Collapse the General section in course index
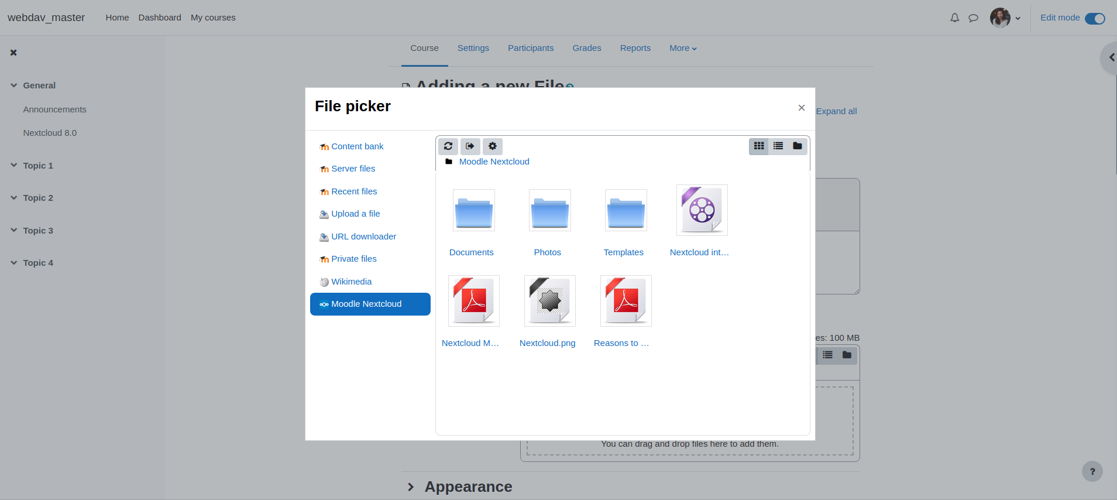Screen dimensions: 1117x500 click(14, 85)
